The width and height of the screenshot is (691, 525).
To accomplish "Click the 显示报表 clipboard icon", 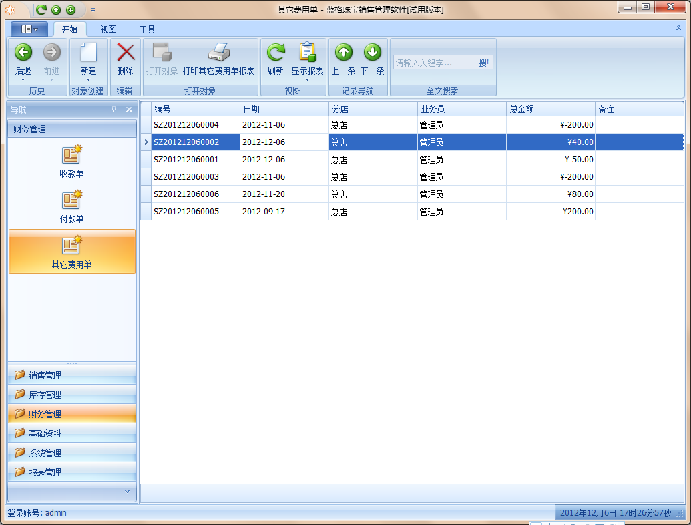I will tap(308, 53).
